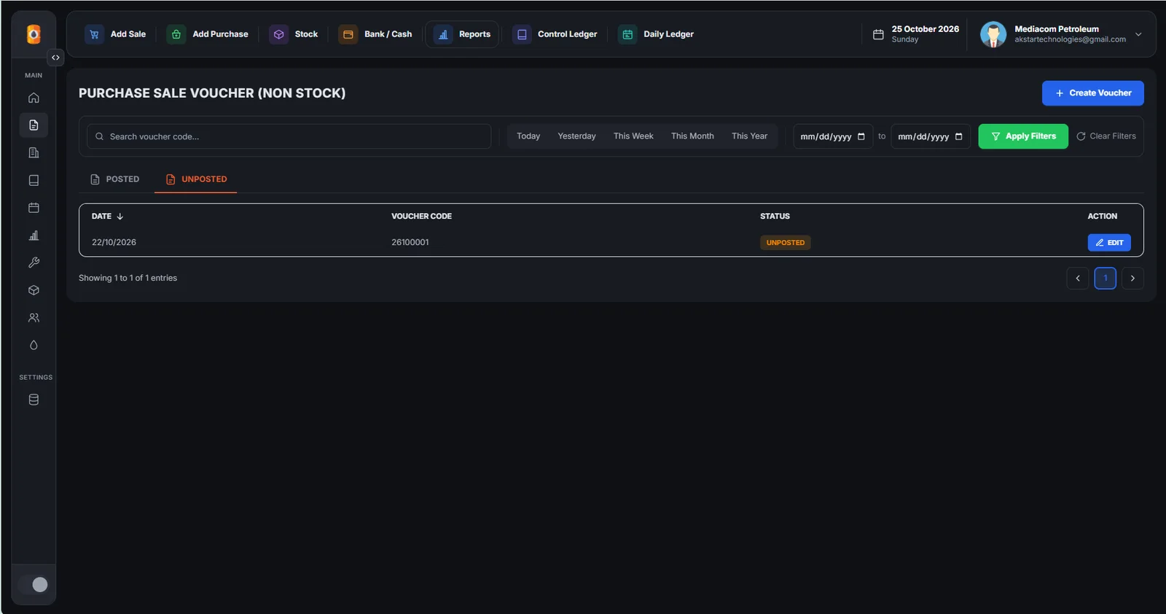The width and height of the screenshot is (1166, 614).
Task: Filter vouchers by This Year
Action: [749, 136]
